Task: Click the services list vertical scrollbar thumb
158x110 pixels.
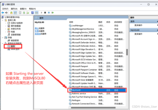Action: coord(127,52)
